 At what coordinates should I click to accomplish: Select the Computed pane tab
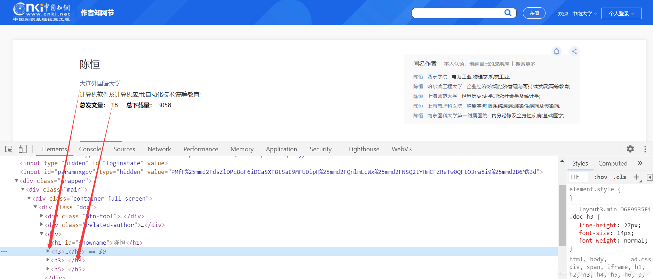tap(613, 163)
